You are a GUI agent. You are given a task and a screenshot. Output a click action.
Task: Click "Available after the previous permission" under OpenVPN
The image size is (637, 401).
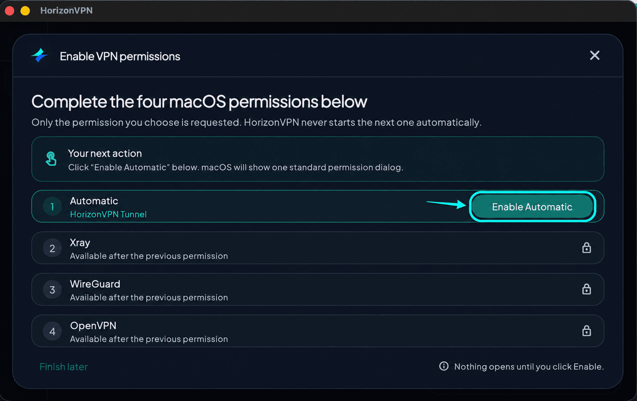tap(149, 339)
